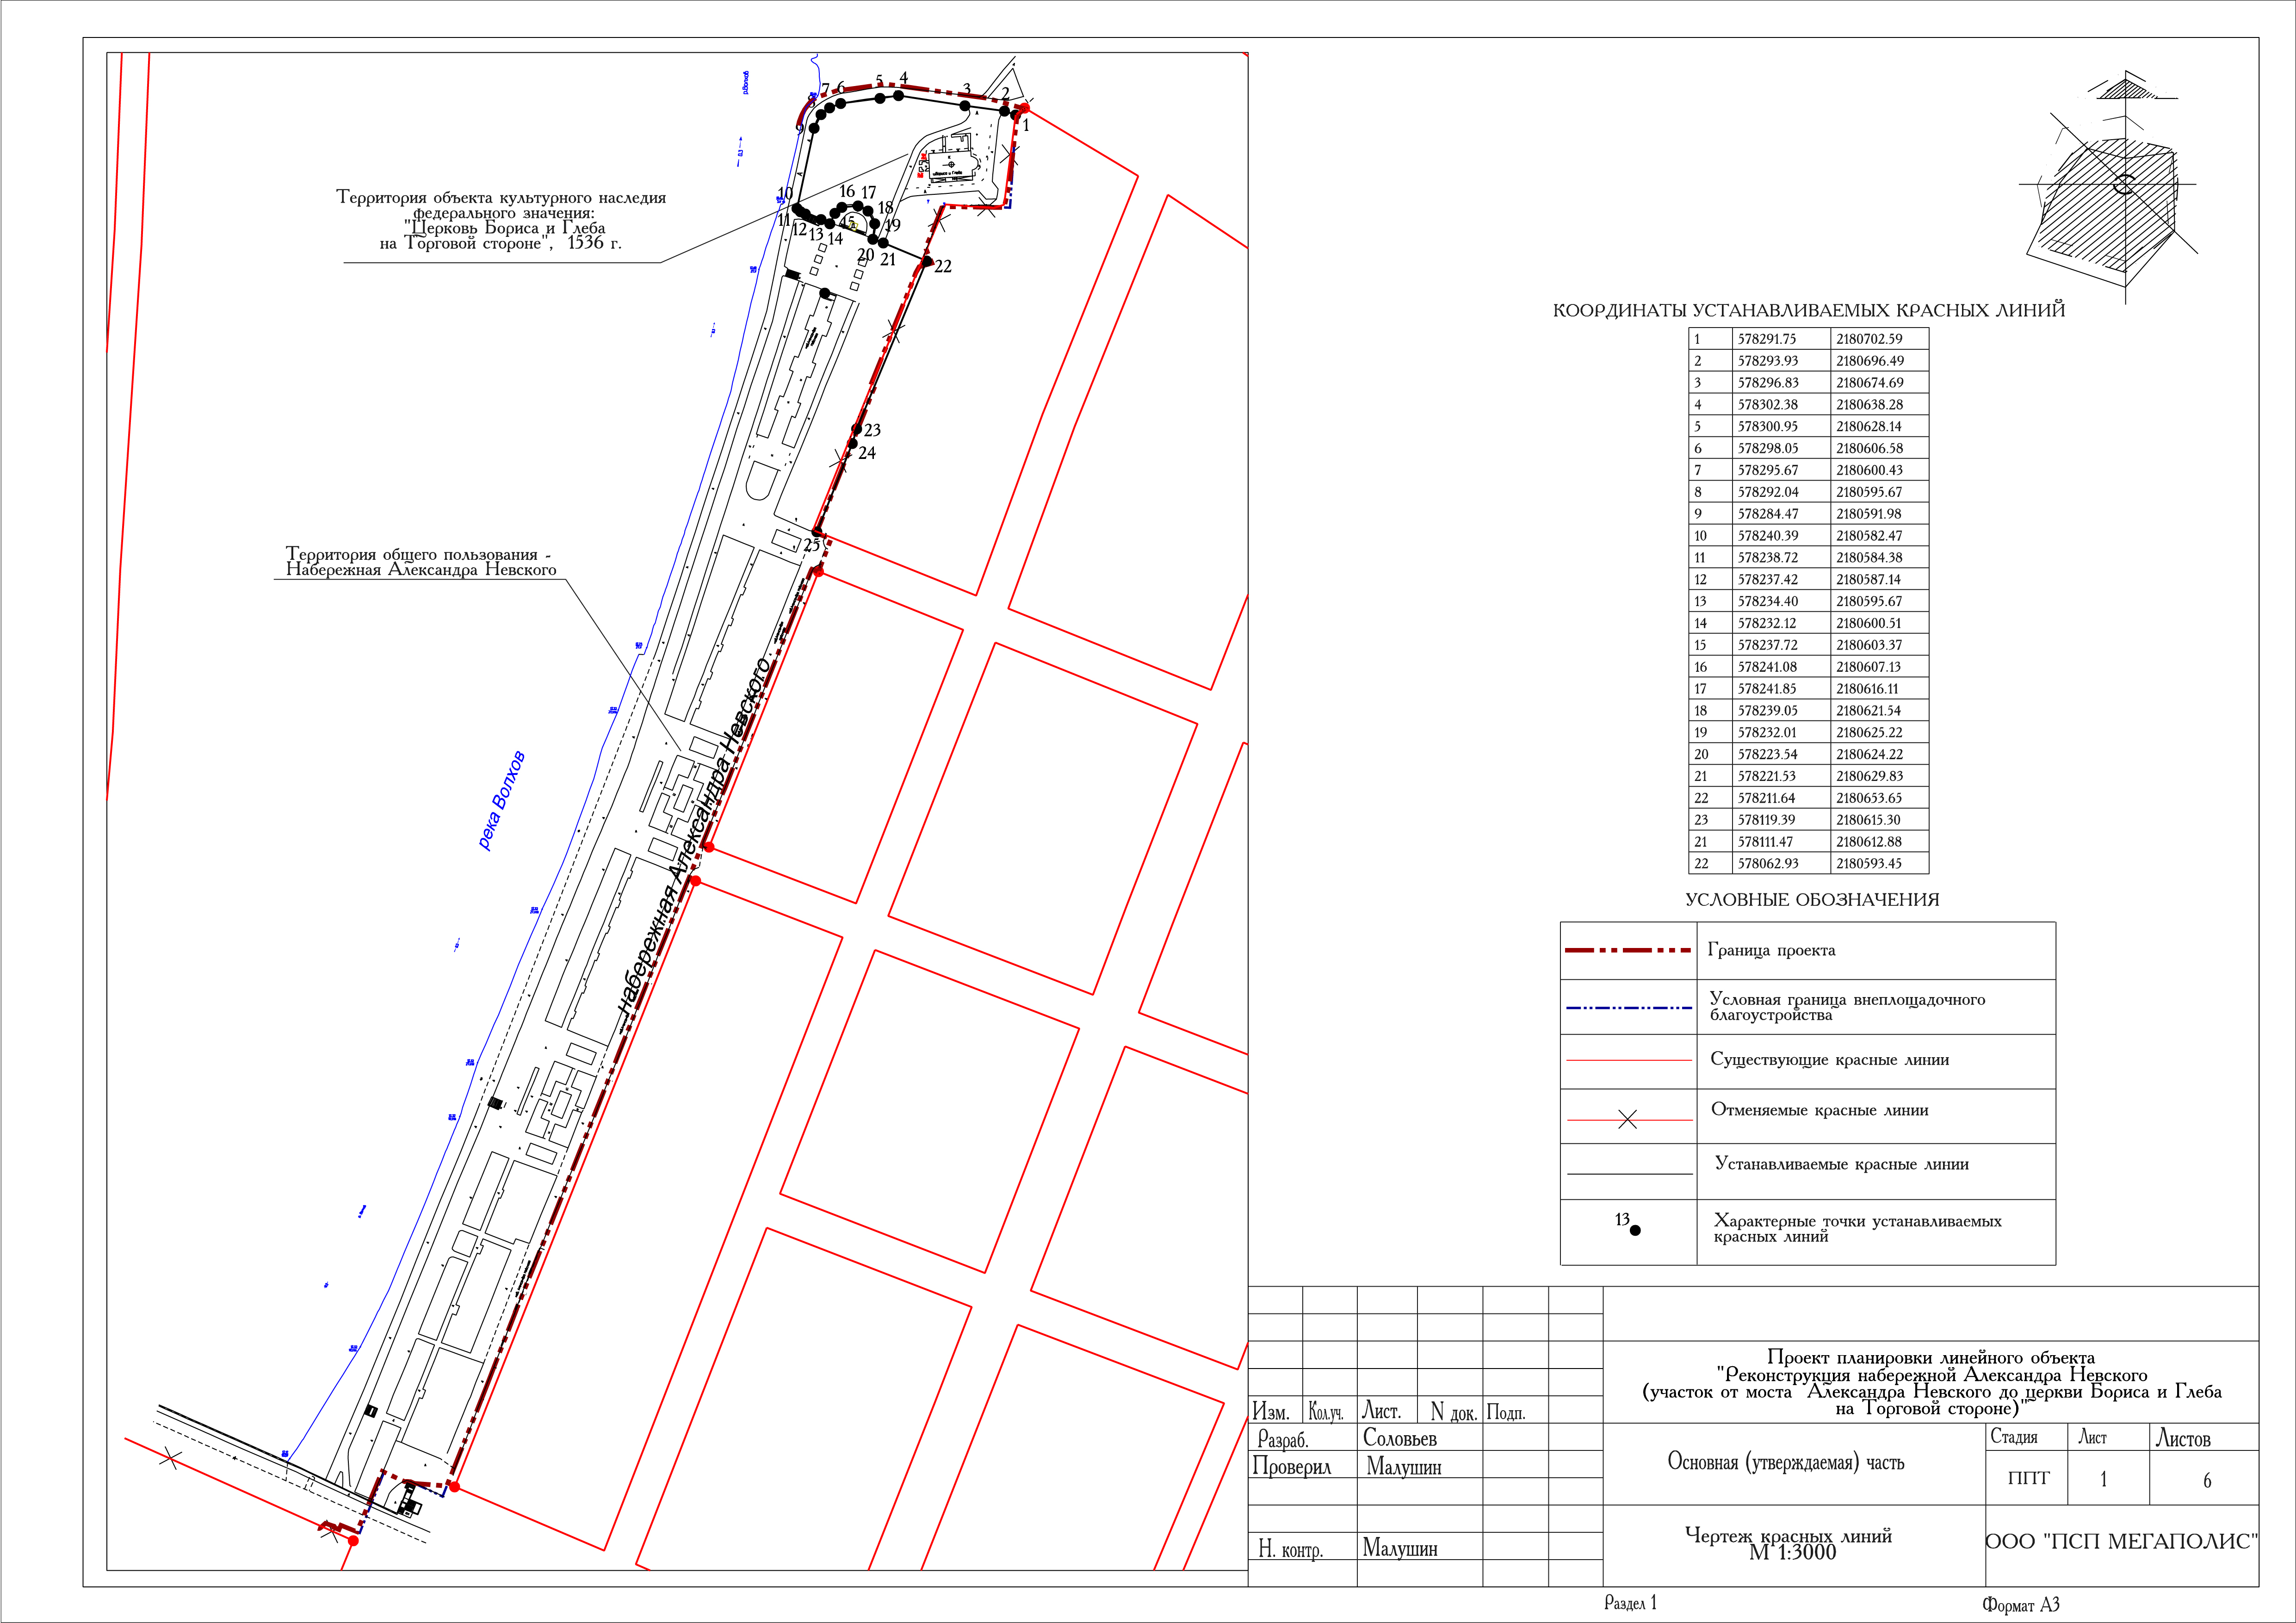Click the crossed red line sample for Отменяемые красные линии
Image resolution: width=2296 pixels, height=1623 pixels.
tap(1628, 1119)
